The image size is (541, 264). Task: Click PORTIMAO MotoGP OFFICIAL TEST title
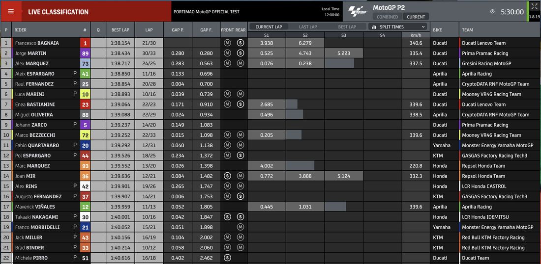click(x=207, y=12)
